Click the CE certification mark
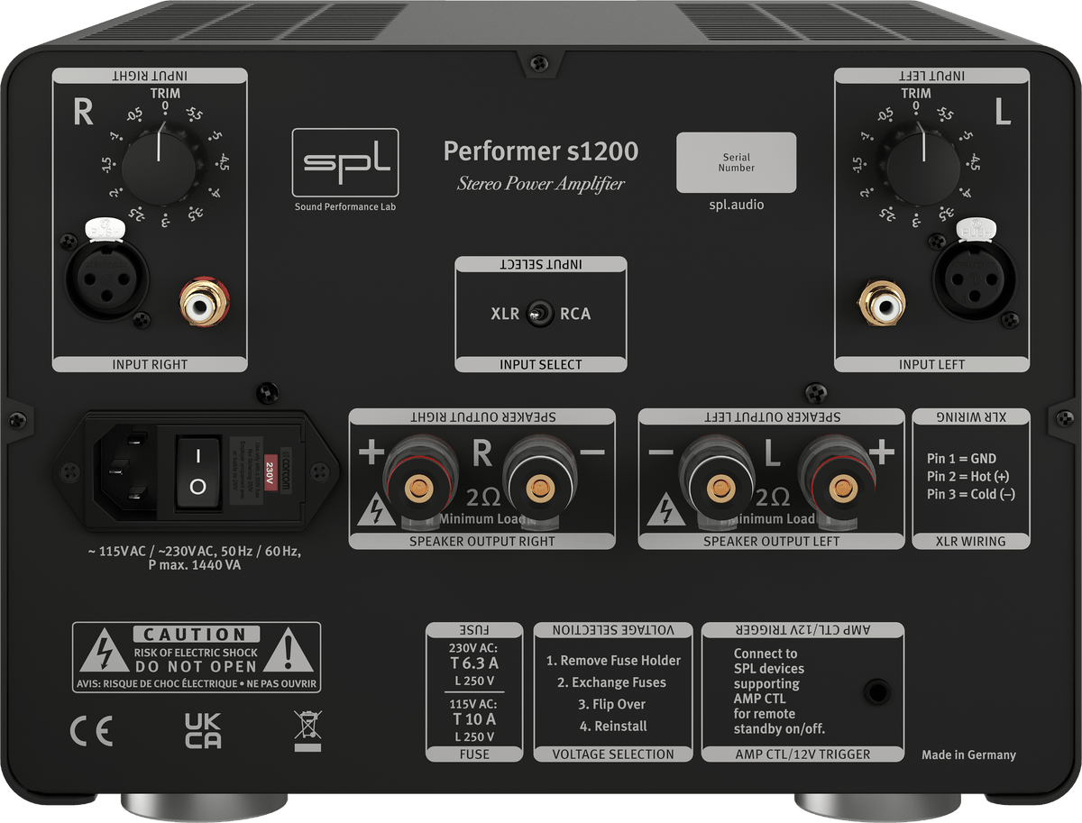The height and width of the screenshot is (823, 1082). point(92,730)
